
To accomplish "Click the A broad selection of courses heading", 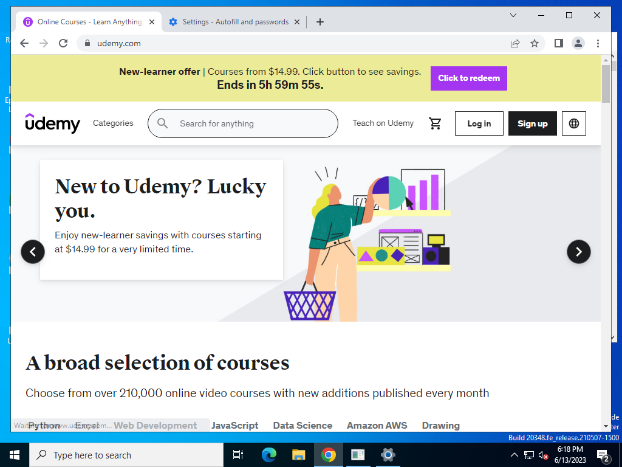I will (157, 362).
